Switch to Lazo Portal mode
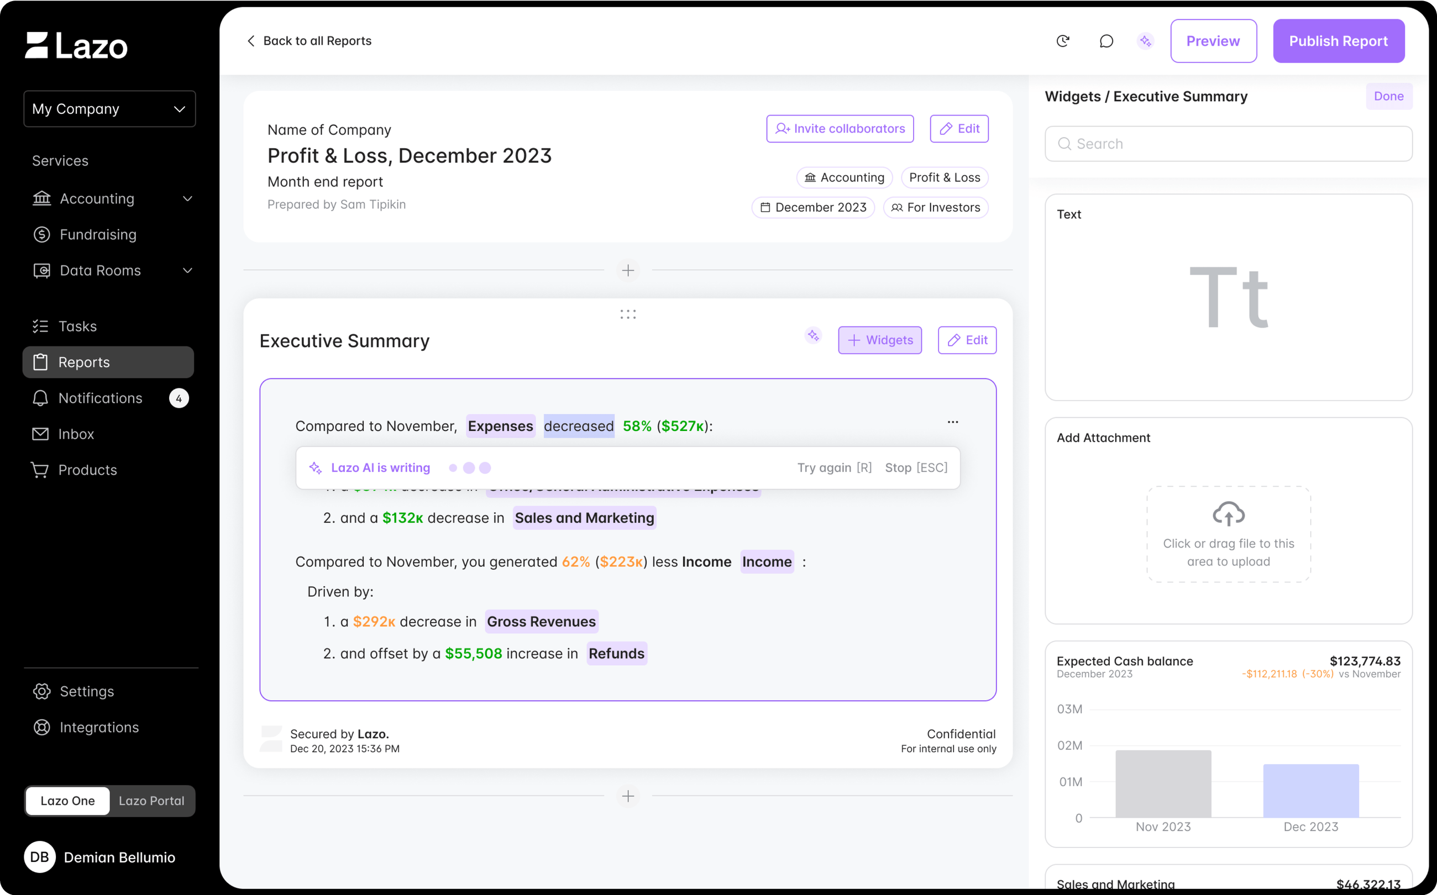Image resolution: width=1437 pixels, height=895 pixels. (151, 801)
